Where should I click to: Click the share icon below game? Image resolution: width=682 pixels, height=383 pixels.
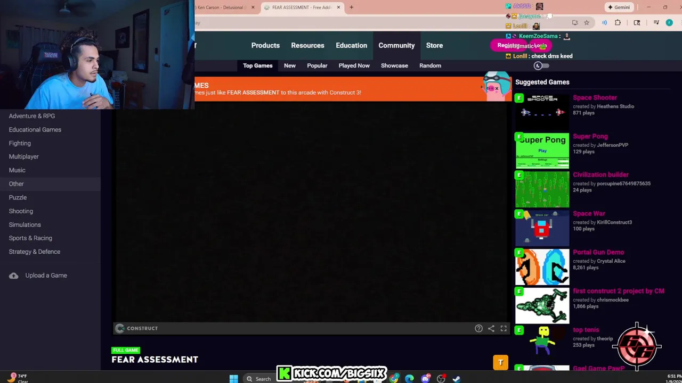[x=491, y=329]
